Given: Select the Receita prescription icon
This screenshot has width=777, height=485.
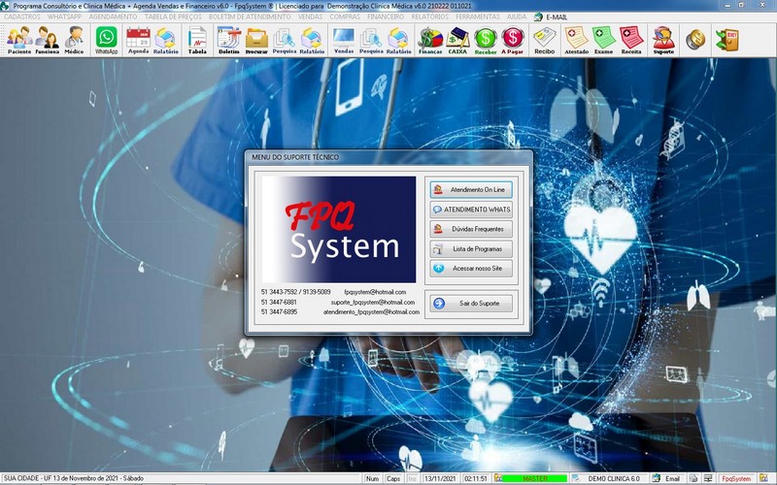Looking at the screenshot, I should coord(631,40).
